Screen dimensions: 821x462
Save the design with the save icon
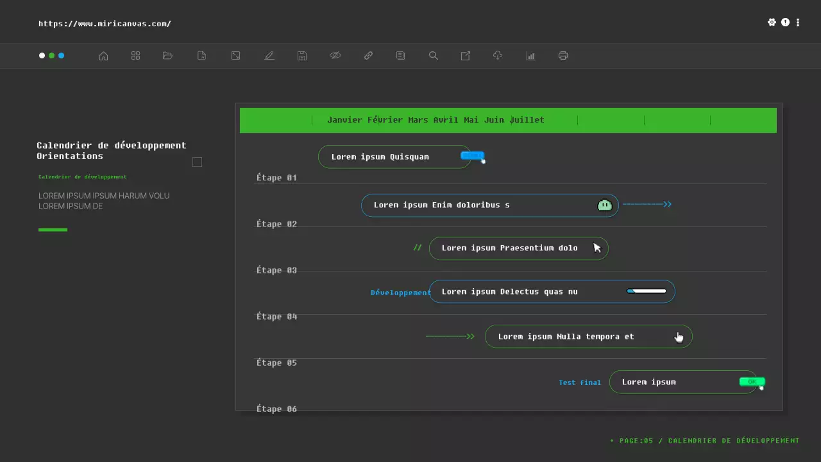point(301,56)
